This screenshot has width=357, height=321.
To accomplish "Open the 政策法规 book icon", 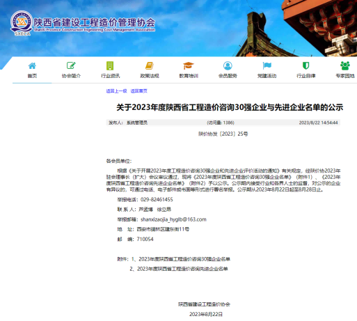I will coord(150,65).
